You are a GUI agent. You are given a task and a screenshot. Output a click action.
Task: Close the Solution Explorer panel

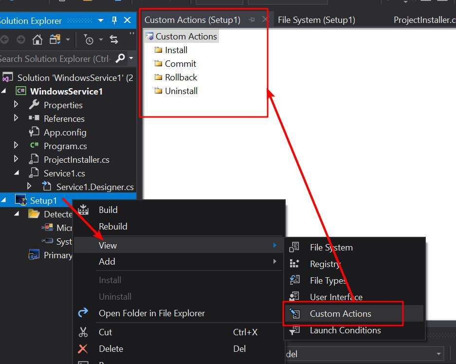point(127,20)
